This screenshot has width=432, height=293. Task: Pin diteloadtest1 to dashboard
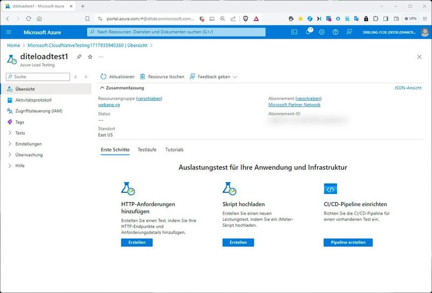click(79, 57)
